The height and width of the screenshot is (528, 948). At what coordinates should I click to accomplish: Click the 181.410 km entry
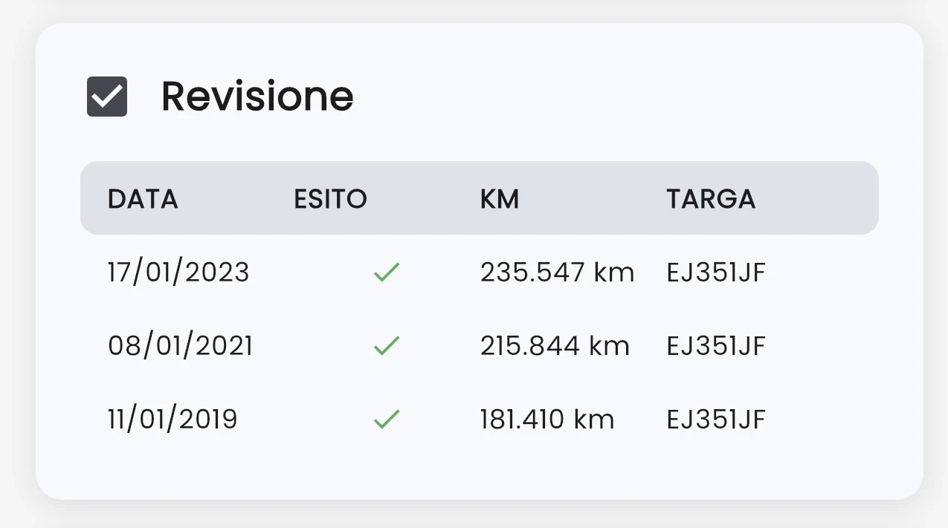546,418
